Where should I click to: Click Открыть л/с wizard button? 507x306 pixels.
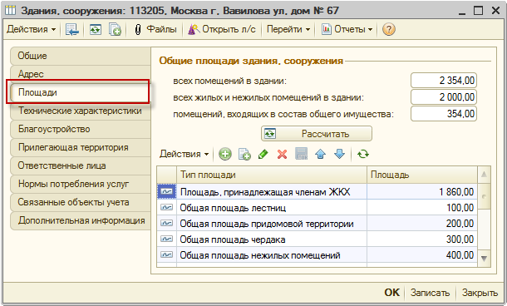222,29
